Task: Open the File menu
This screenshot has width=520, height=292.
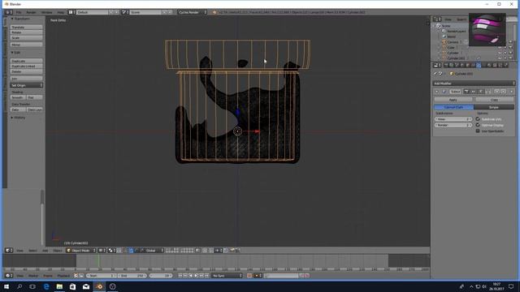Action: click(19, 12)
